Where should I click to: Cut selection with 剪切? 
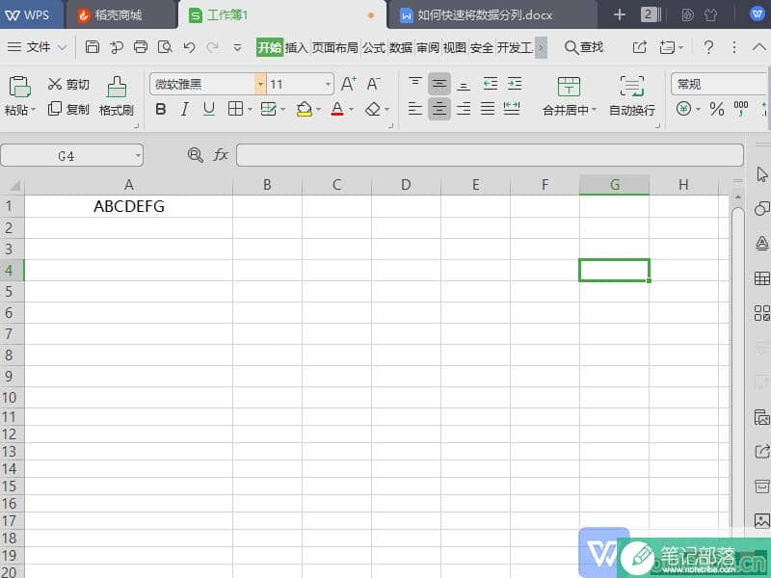68,85
